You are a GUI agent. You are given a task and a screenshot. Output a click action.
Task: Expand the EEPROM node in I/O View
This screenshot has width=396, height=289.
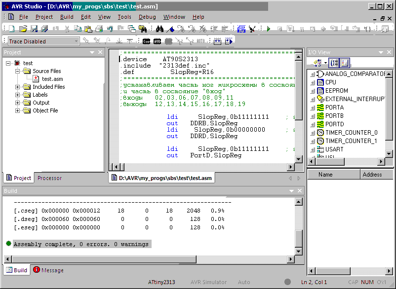click(x=313, y=91)
